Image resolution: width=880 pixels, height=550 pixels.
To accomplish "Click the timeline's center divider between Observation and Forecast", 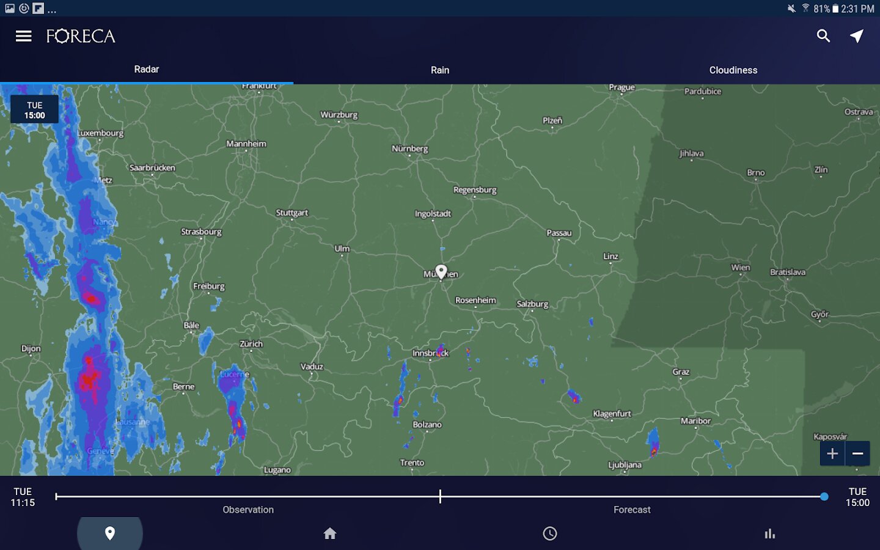I will pos(440,496).
